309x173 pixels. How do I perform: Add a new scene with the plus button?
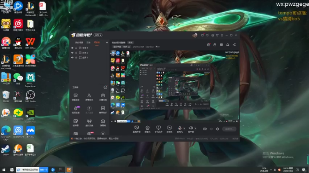point(107,42)
